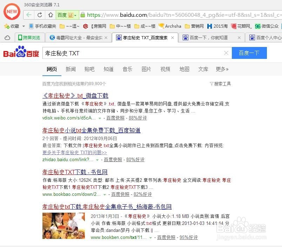The image size is (282, 247).
Task: Open the 【房策网 bookmark
Action: pyautogui.click(x=94, y=26)
